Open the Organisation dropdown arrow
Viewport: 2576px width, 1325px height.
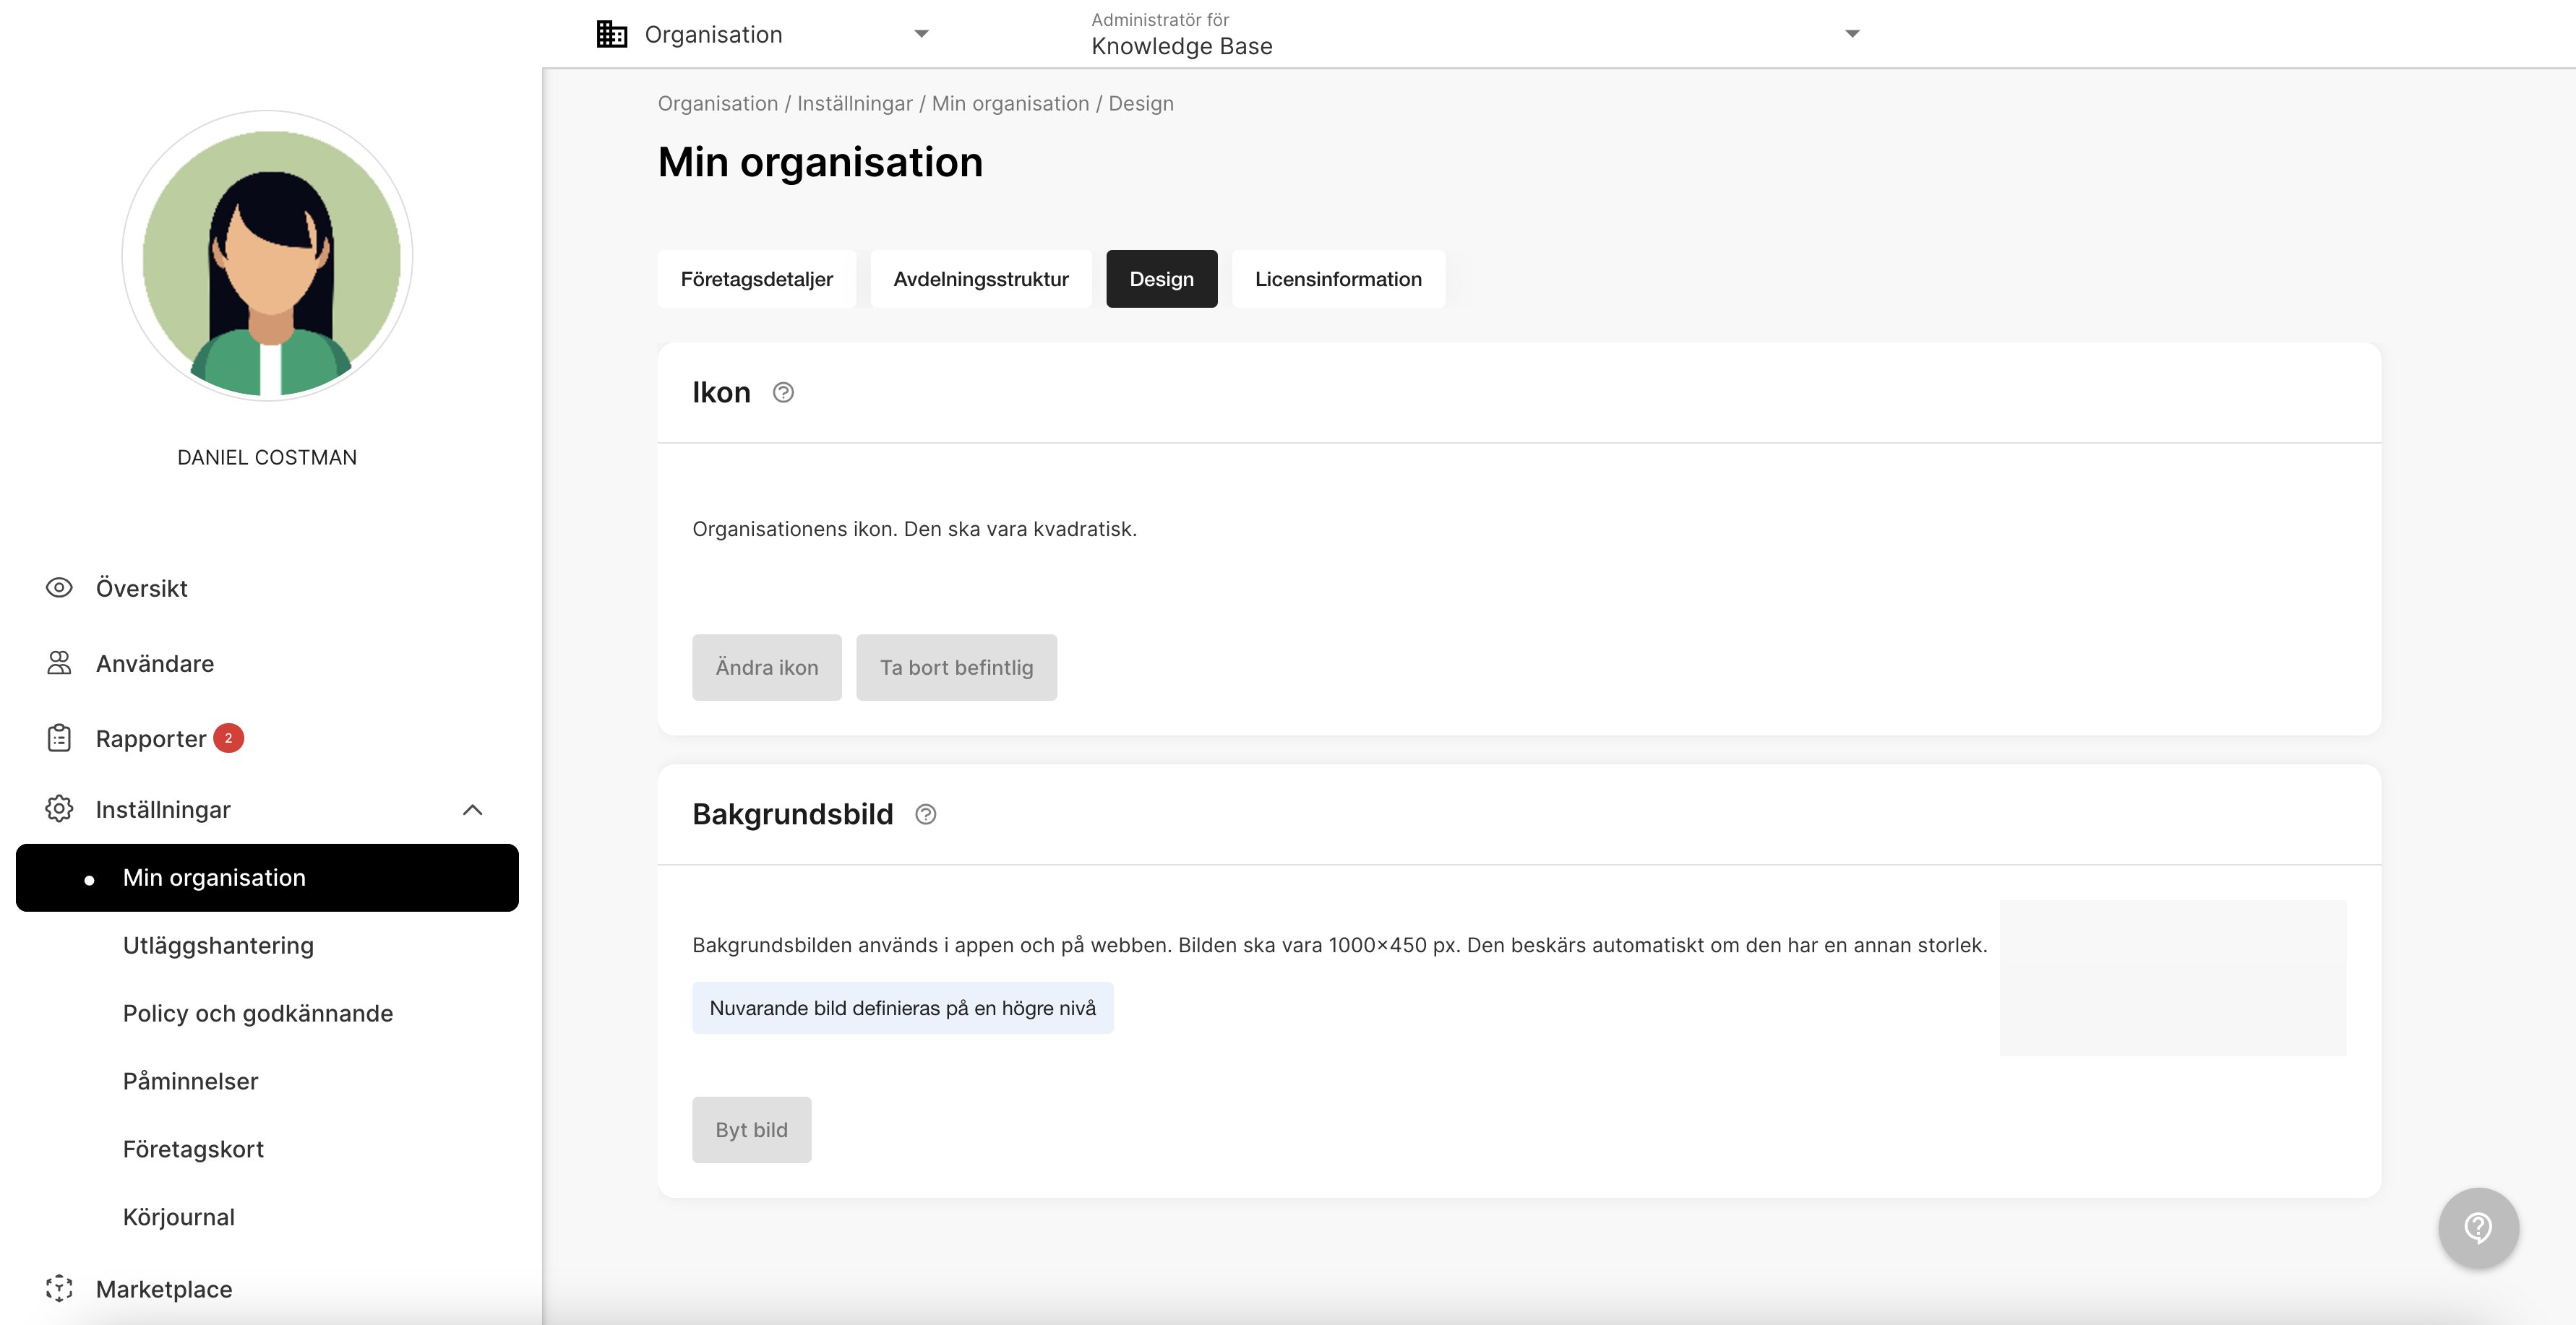point(921,34)
